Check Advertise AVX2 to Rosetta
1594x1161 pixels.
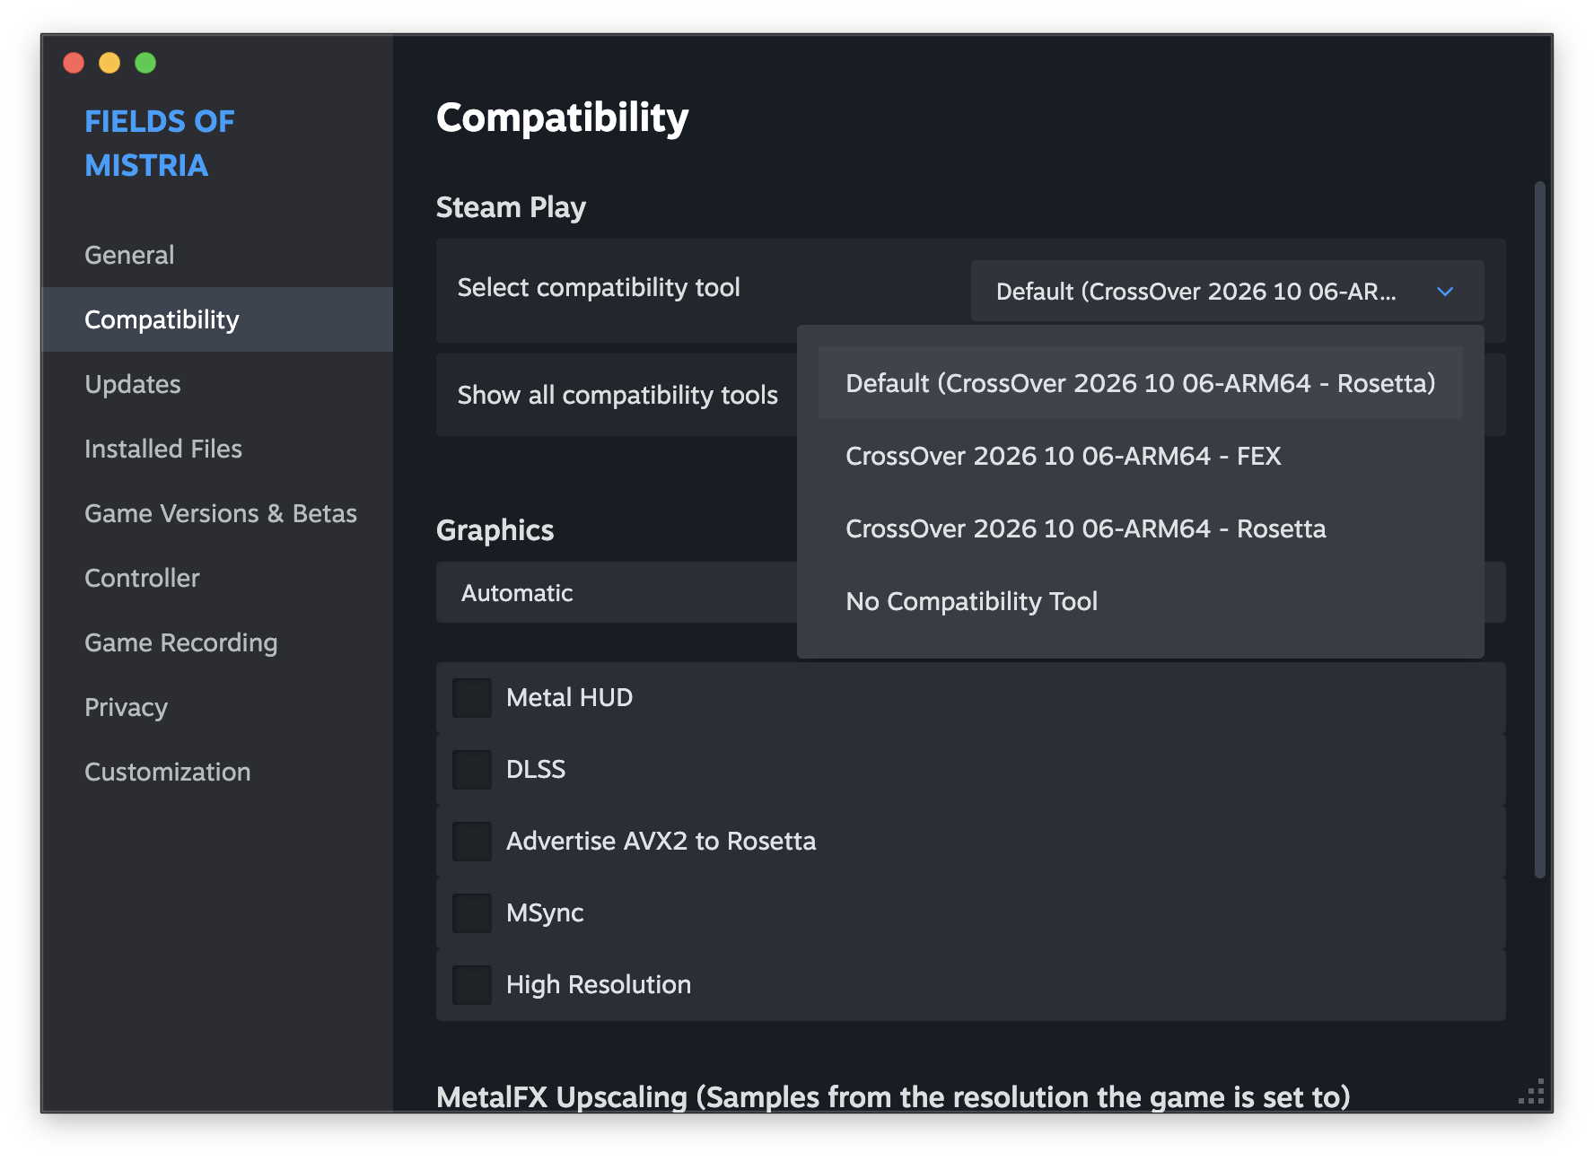[472, 842]
